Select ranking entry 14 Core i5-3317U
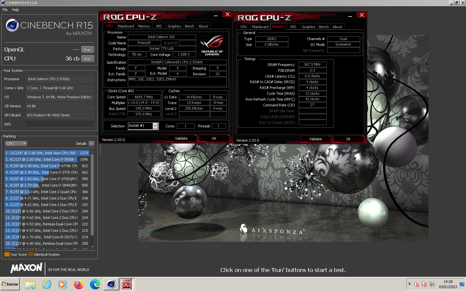 (47, 237)
